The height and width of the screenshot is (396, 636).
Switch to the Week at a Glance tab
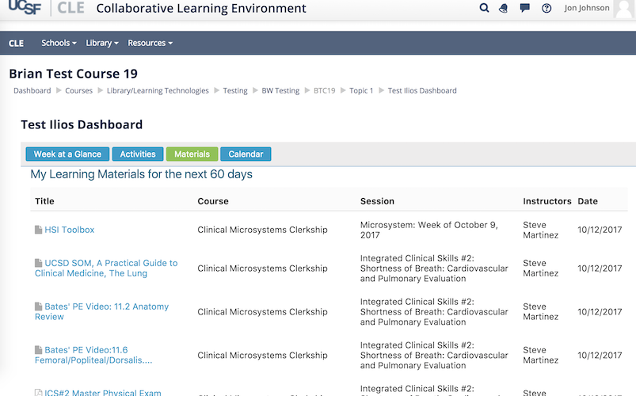tap(67, 154)
